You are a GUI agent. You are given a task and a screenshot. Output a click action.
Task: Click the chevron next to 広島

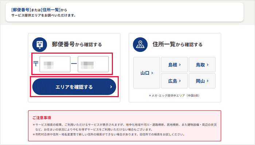[x=180, y=81]
